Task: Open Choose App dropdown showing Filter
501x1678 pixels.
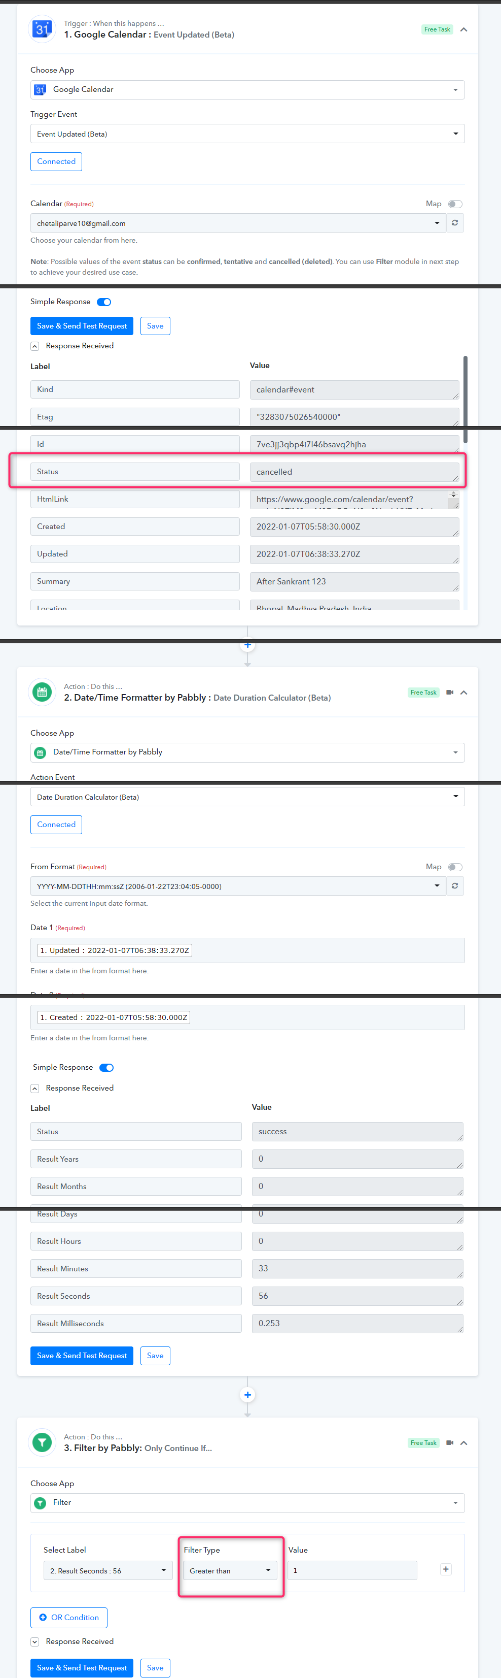Action: 247,1503
